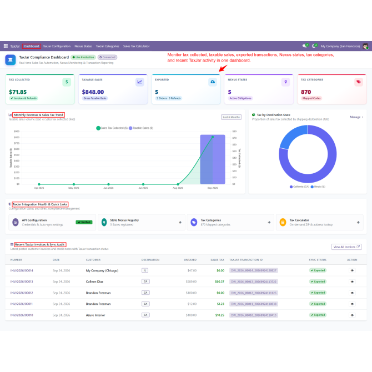Image resolution: width=372 pixels, height=372 pixels.
Task: Click the API Configuration round icon
Action: point(16,222)
